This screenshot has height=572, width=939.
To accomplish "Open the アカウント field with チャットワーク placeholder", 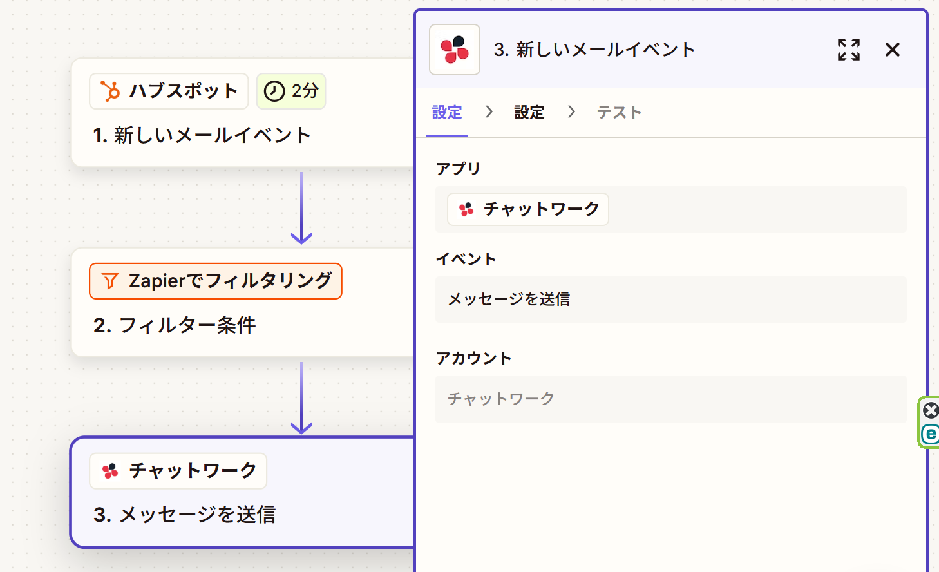I will [x=671, y=399].
